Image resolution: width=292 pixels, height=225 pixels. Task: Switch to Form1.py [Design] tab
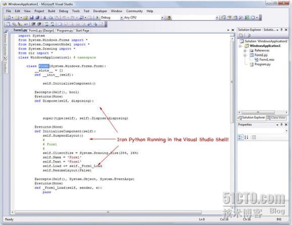tap(41, 30)
